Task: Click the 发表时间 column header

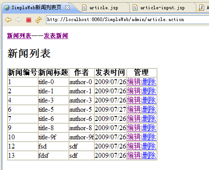Action: click(110, 73)
